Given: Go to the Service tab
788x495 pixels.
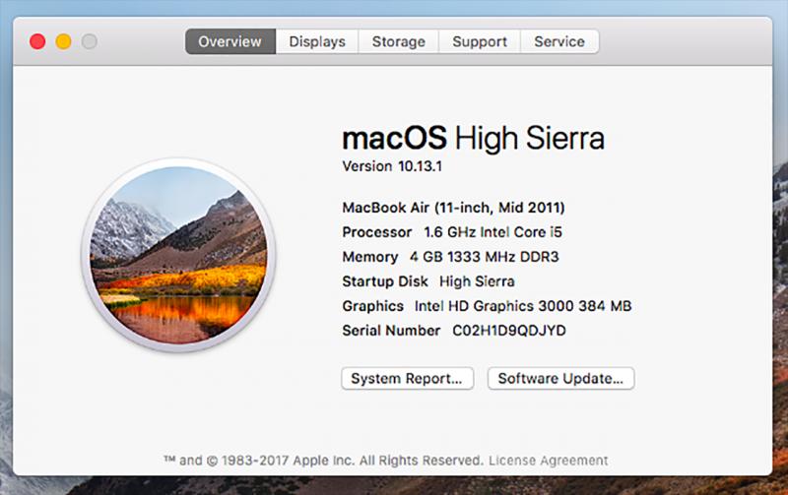Looking at the screenshot, I should click(x=558, y=41).
